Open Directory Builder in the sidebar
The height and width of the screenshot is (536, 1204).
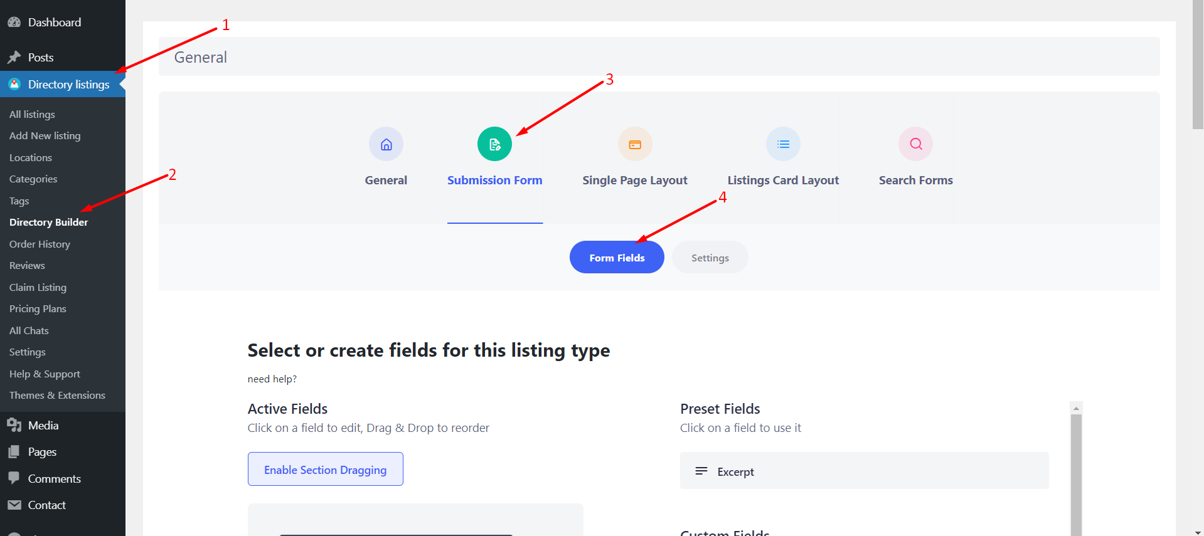[48, 222]
